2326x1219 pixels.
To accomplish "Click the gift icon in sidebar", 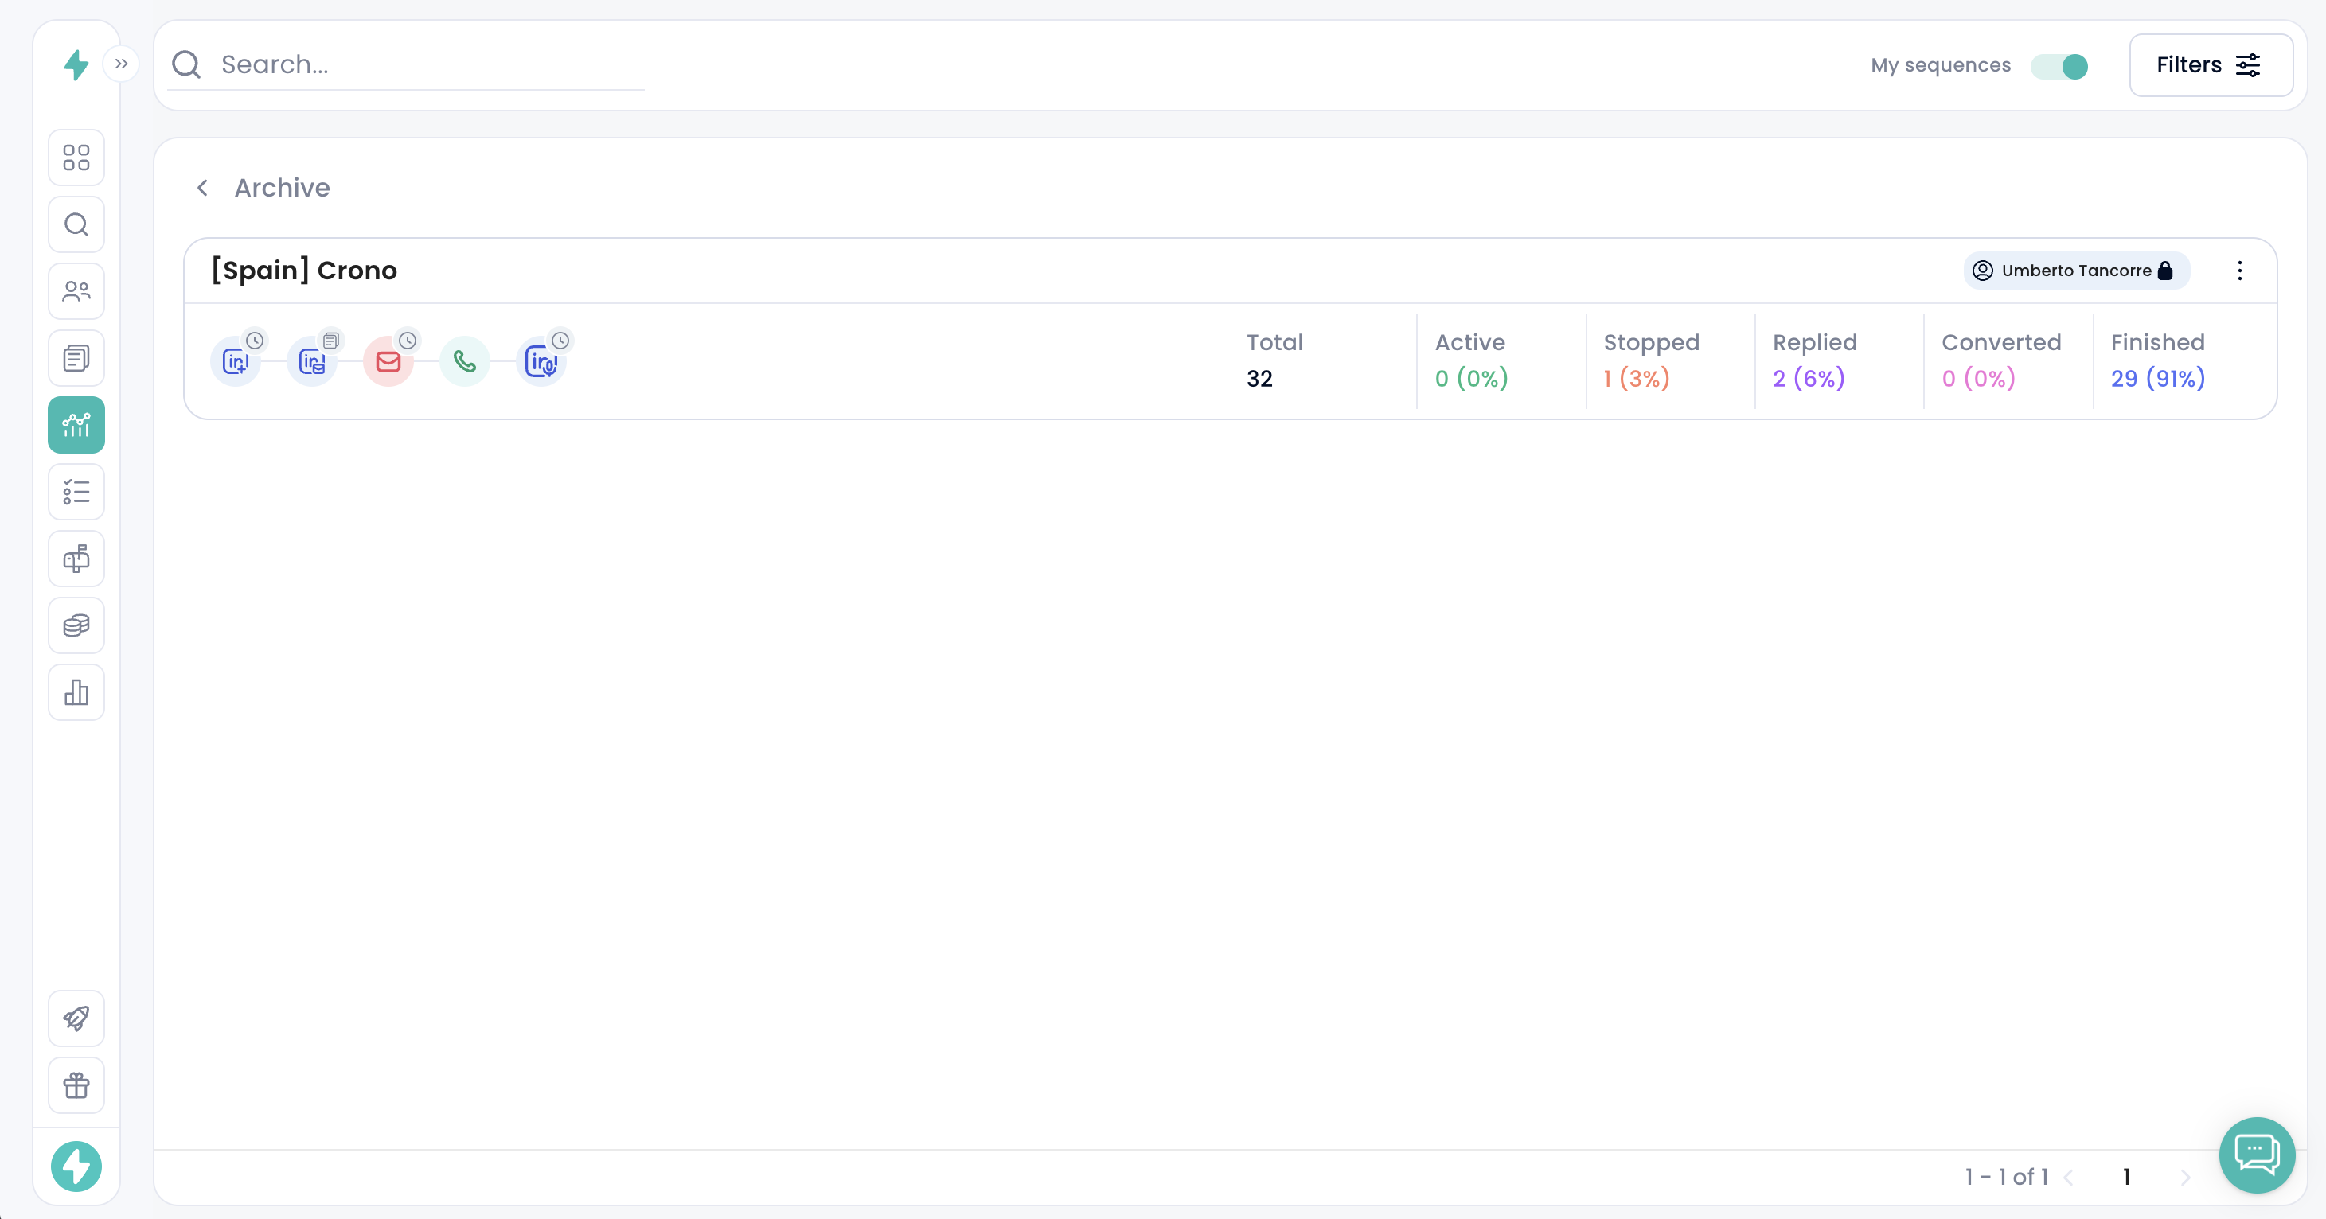I will [76, 1085].
